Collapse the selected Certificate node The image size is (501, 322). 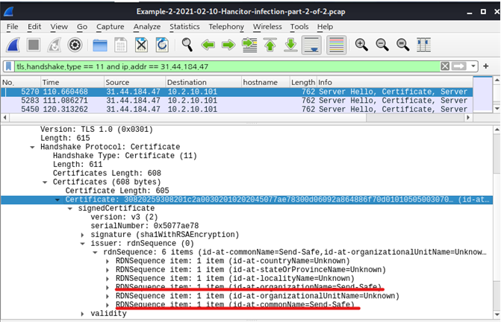click(57, 200)
